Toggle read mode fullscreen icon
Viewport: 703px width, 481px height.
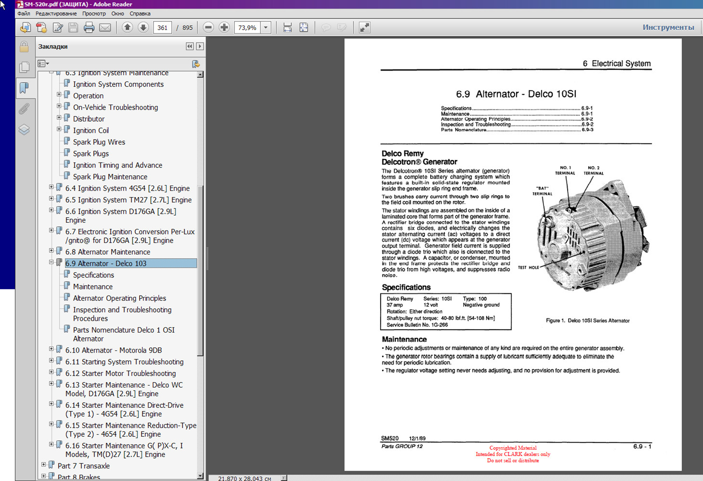point(364,28)
